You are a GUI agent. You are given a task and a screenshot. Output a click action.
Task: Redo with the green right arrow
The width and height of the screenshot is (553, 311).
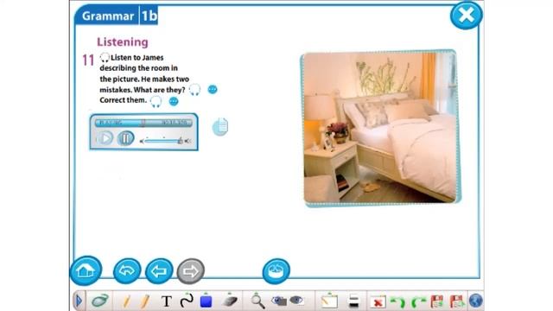(418, 302)
